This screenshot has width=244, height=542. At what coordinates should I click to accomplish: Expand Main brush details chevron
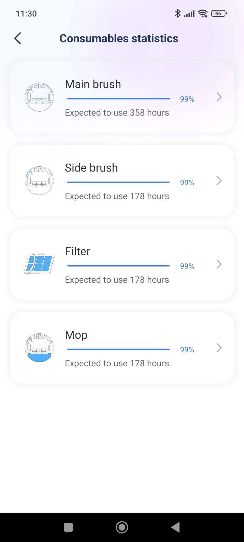(x=219, y=97)
